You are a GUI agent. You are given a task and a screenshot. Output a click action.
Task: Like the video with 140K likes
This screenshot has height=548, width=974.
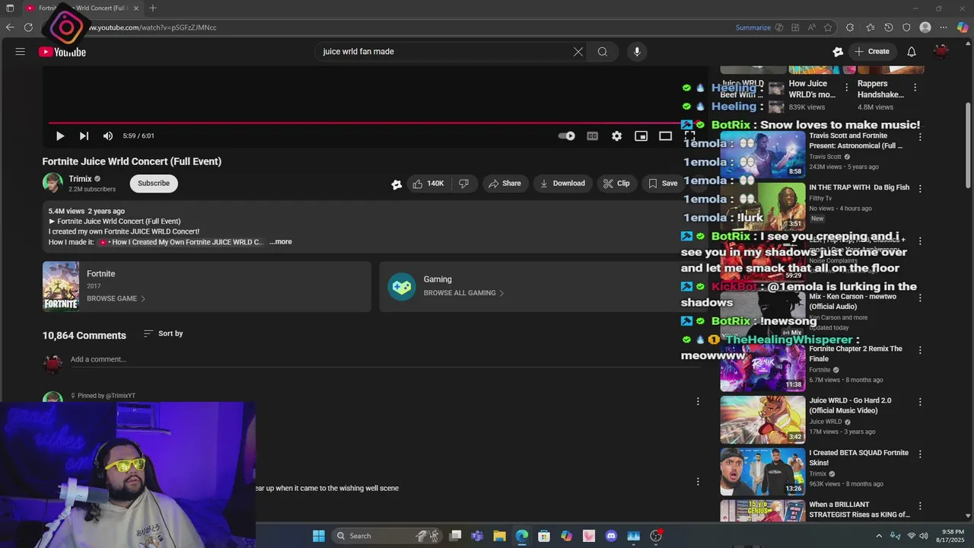pos(428,183)
